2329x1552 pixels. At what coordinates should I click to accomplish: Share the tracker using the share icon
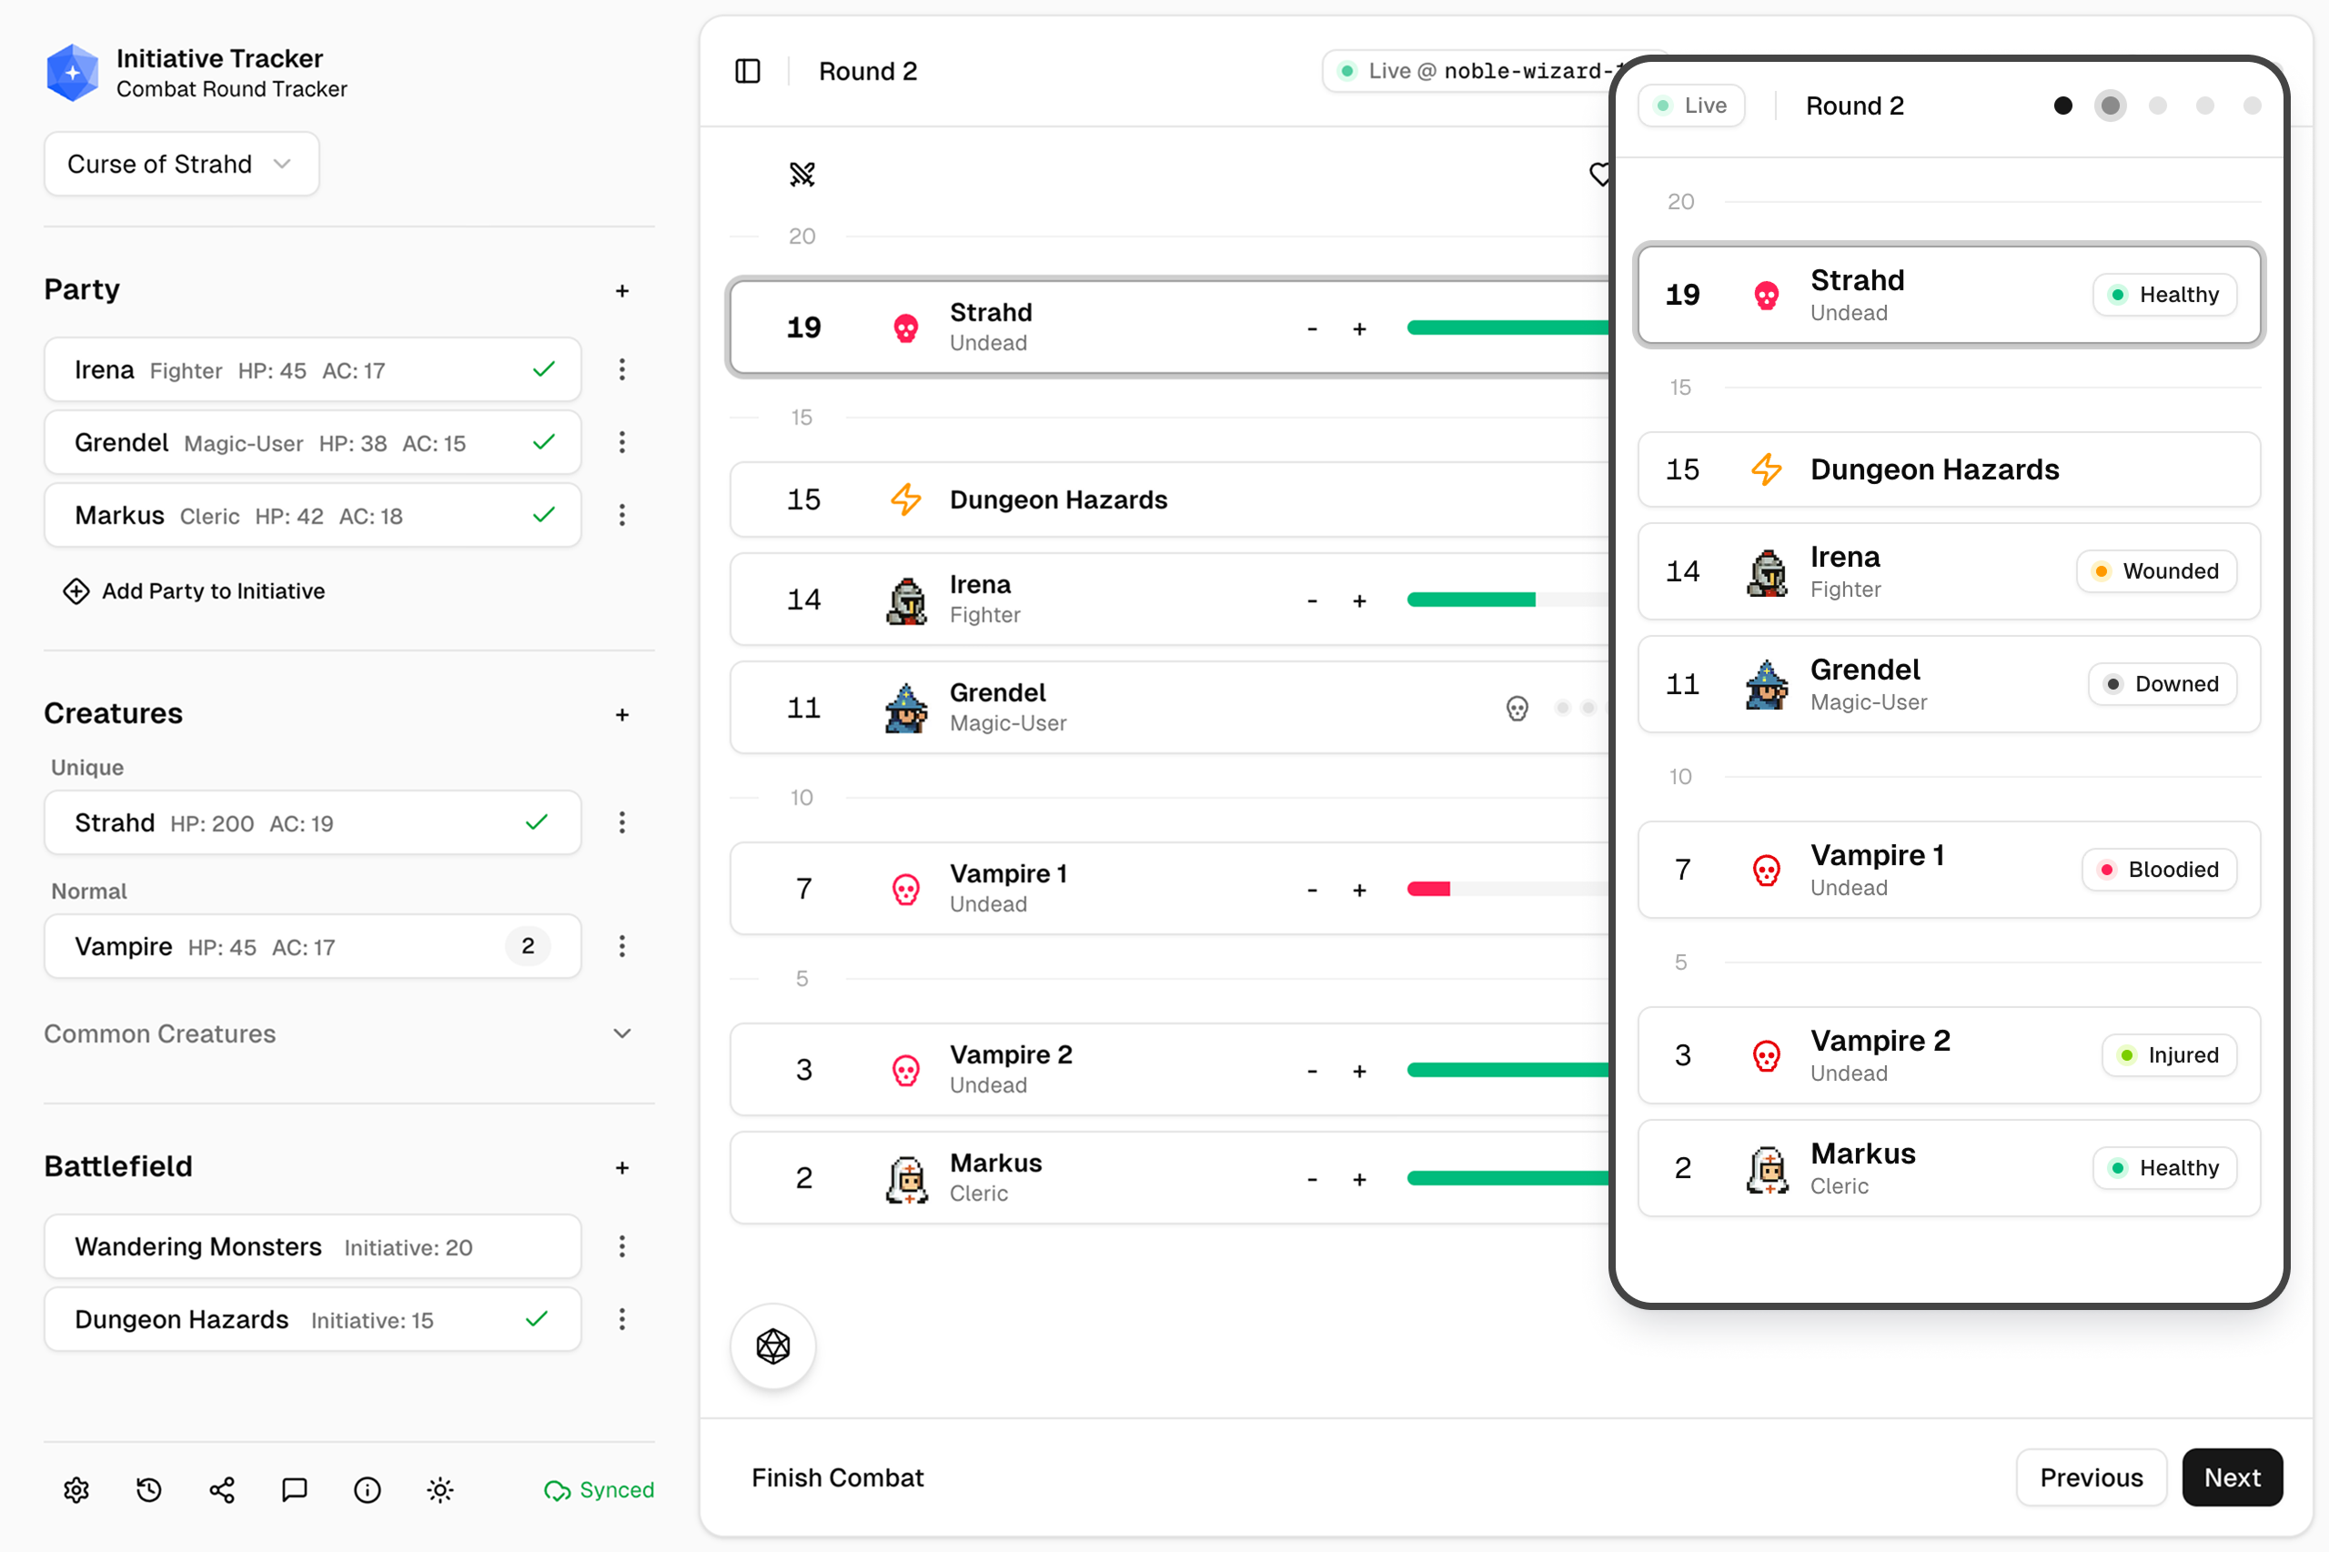[222, 1489]
